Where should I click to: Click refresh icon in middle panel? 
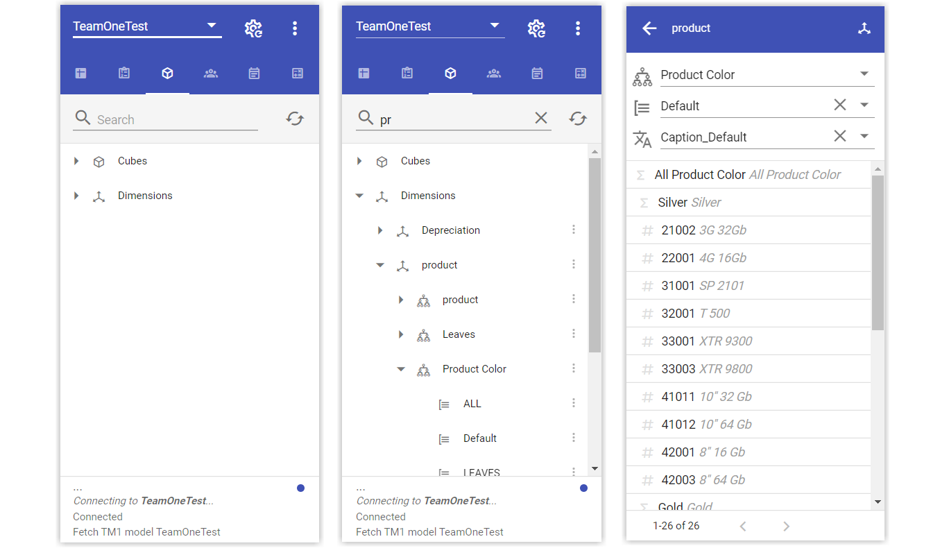(x=578, y=119)
